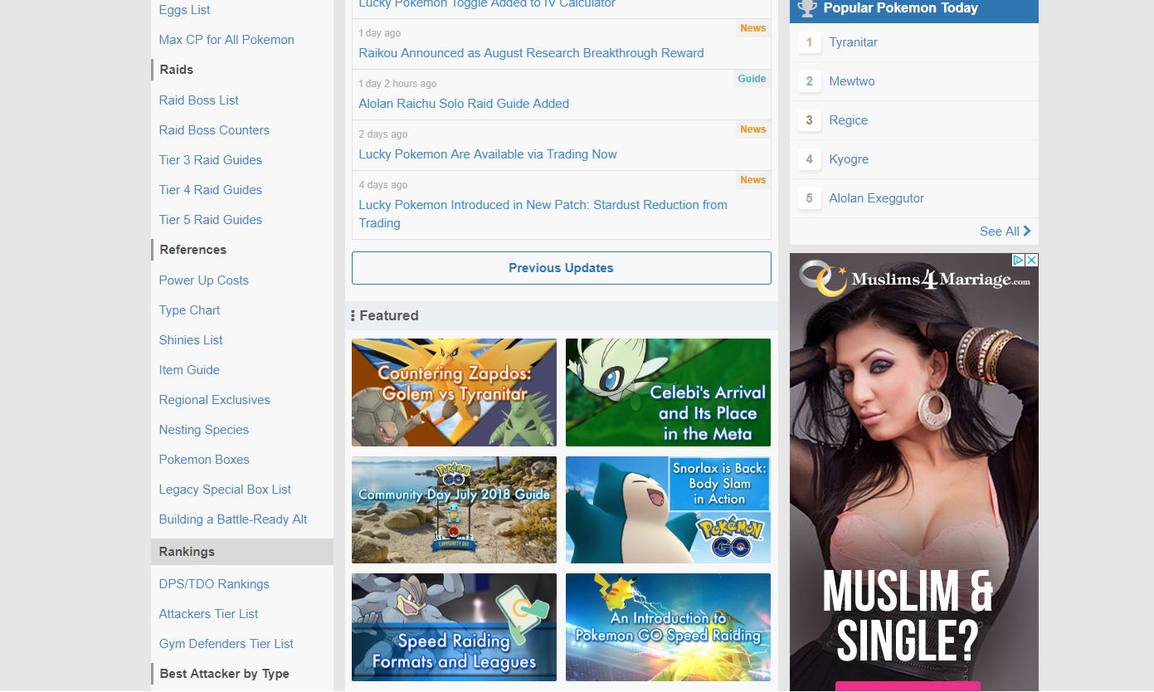This screenshot has height=692, width=1154.
Task: Click the News tag on the 4 days ago update
Action: point(753,180)
